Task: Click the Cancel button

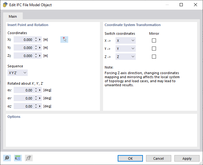Action: 158,158
